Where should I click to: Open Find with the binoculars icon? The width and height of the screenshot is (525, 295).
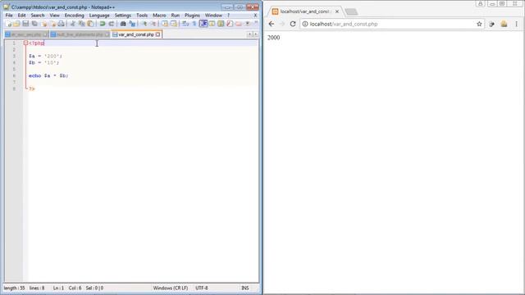click(123, 24)
